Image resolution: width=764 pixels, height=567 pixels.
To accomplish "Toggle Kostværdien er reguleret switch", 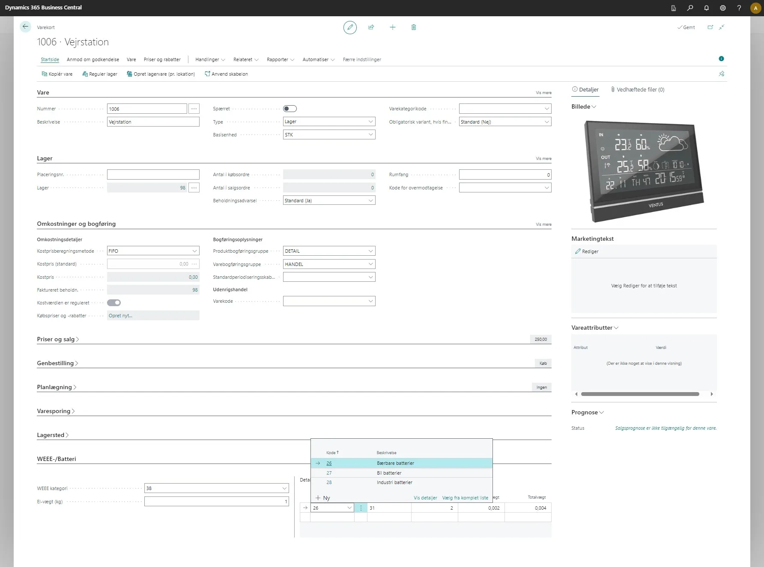I will pyautogui.click(x=114, y=303).
